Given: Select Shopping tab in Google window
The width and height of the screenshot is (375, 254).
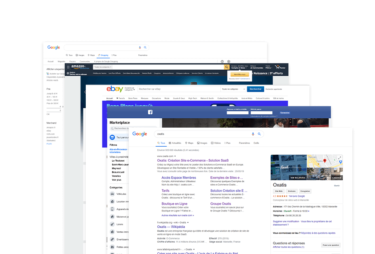Looking at the screenshot, I should coord(103,55).
